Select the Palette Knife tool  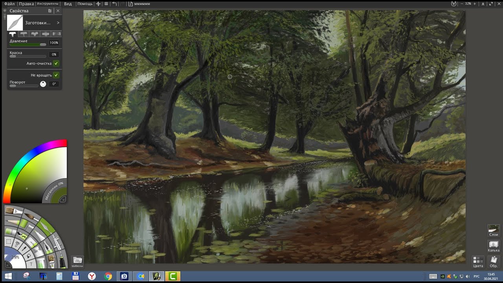point(46,227)
